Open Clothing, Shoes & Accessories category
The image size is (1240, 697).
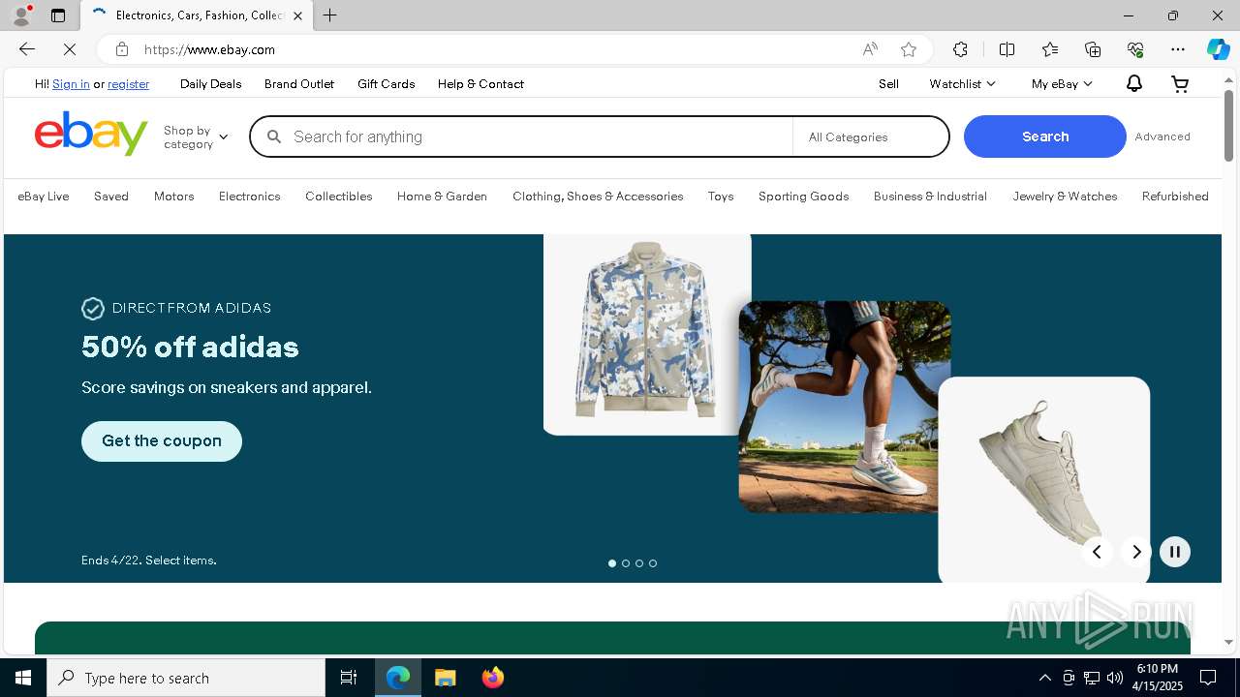pyautogui.click(x=598, y=197)
